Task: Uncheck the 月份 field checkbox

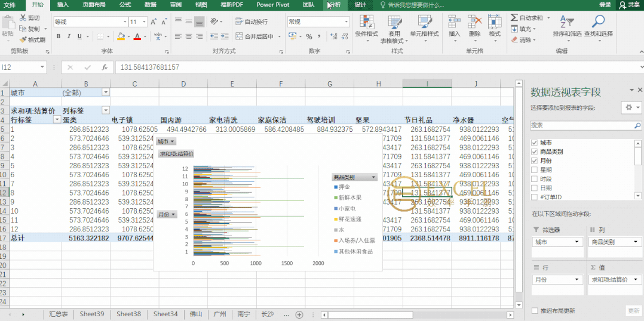Action: (534, 160)
